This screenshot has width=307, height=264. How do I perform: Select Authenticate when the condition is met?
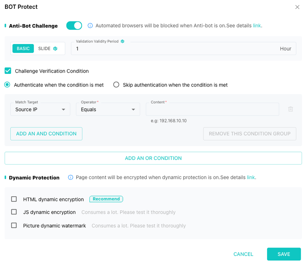click(7, 85)
